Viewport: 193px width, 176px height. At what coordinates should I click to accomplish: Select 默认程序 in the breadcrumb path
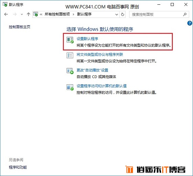pyautogui.click(x=84, y=14)
